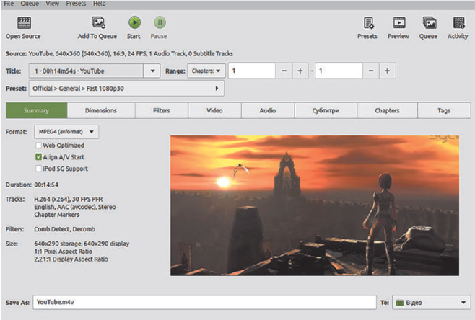Increase the start chapter with plus
Viewport: 475px width, 320px height.
click(x=300, y=71)
